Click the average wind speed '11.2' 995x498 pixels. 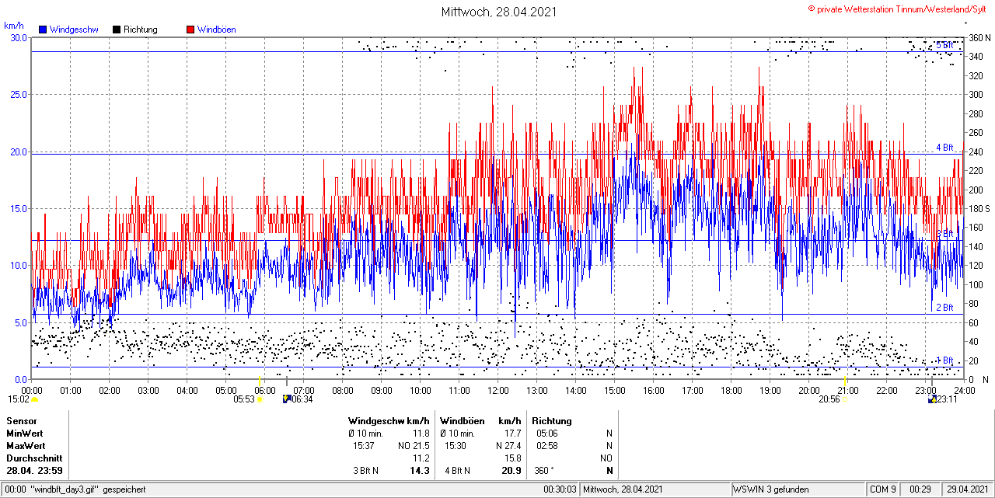point(421,458)
